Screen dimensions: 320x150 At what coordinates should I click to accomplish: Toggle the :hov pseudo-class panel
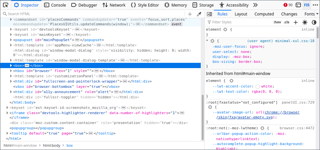[x=277, y=22]
